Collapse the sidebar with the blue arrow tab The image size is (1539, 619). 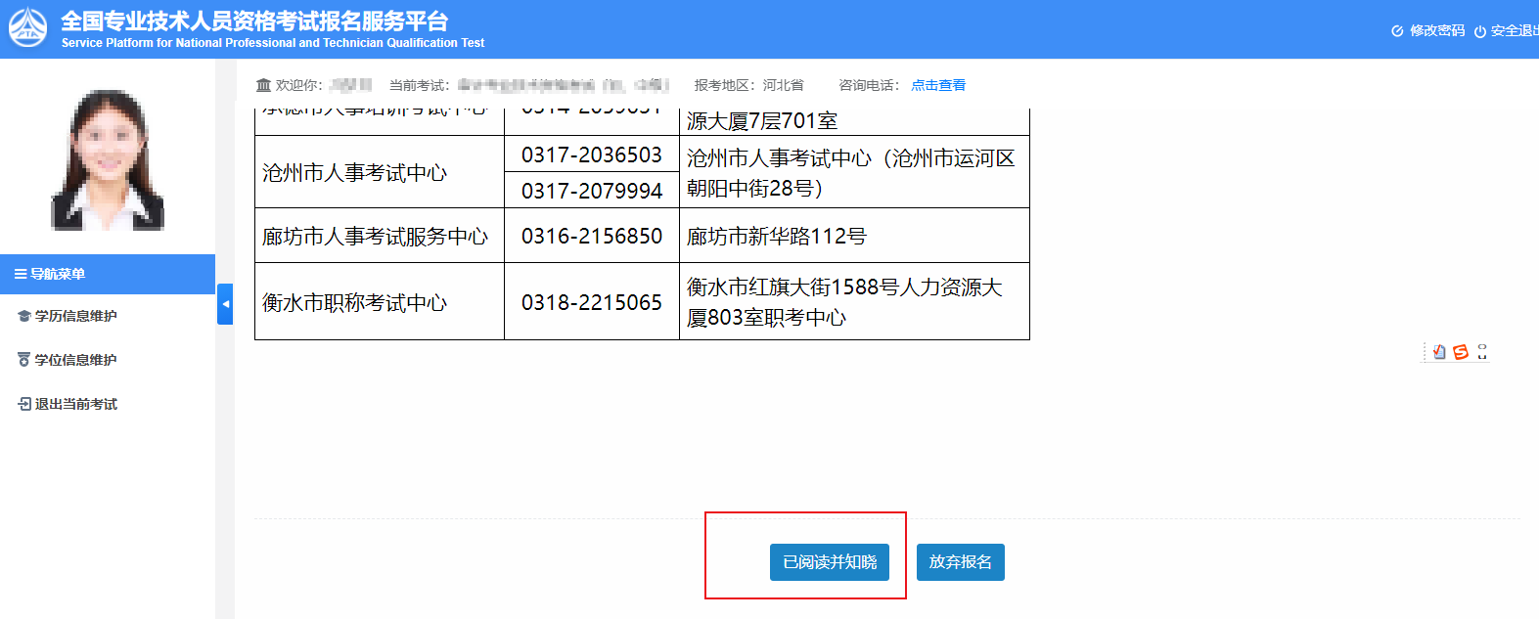225,304
